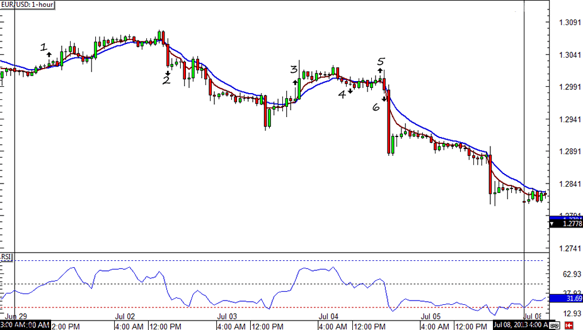Click the Jul 02 date on time axis
Viewport: 583px width, 330px height.
[x=125, y=317]
